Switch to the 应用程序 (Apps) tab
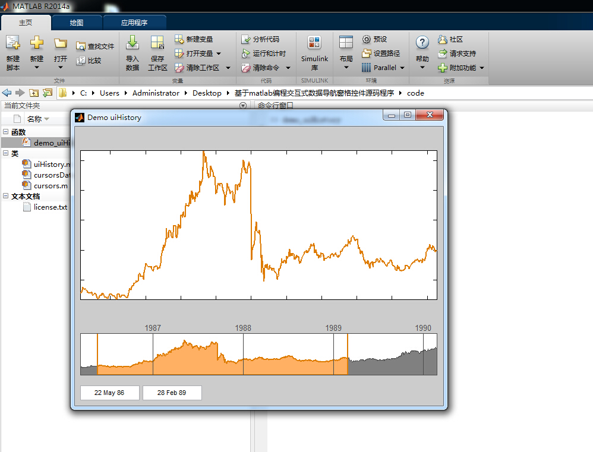The image size is (593, 452). coord(134,23)
